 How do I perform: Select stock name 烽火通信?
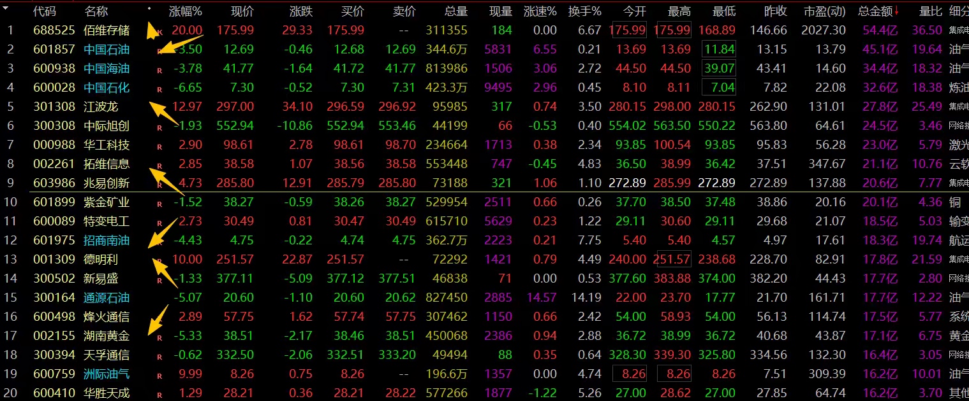(107, 317)
